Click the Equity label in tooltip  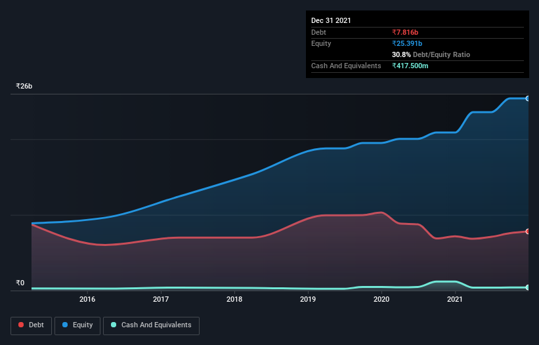pyautogui.click(x=321, y=43)
